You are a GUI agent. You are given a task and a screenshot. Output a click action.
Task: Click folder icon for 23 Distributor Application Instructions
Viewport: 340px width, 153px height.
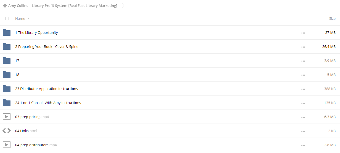6,89
